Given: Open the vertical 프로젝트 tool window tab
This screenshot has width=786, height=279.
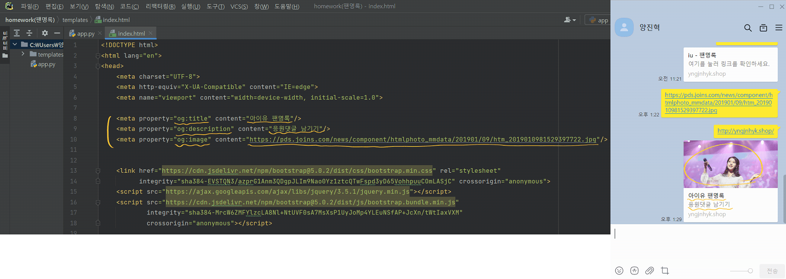Looking at the screenshot, I should point(5,40).
